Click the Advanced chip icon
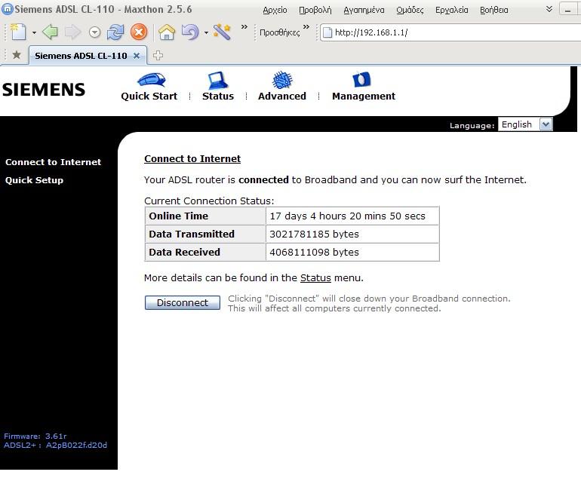 click(x=282, y=80)
